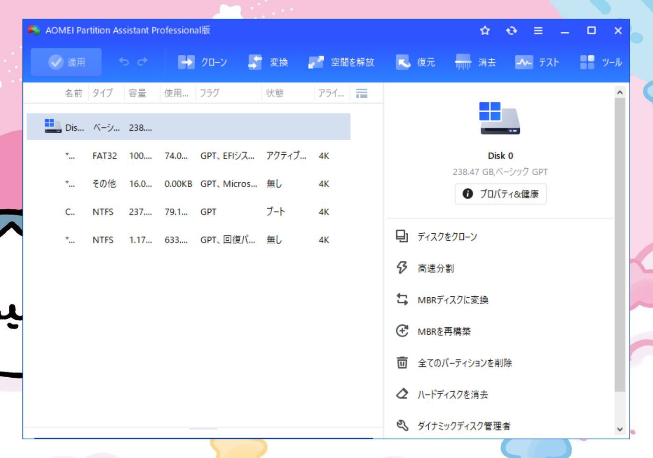The image size is (653, 458).
Task: Open the Wipe (消去) toolbar menu
Action: coord(475,62)
